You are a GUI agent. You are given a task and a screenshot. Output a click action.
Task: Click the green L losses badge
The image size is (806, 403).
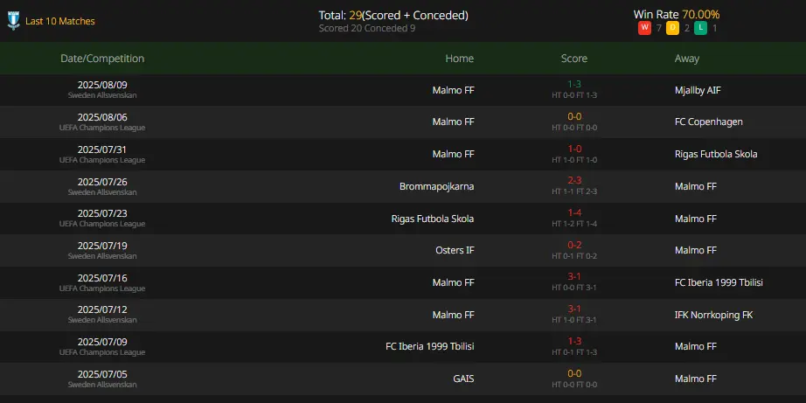(700, 28)
